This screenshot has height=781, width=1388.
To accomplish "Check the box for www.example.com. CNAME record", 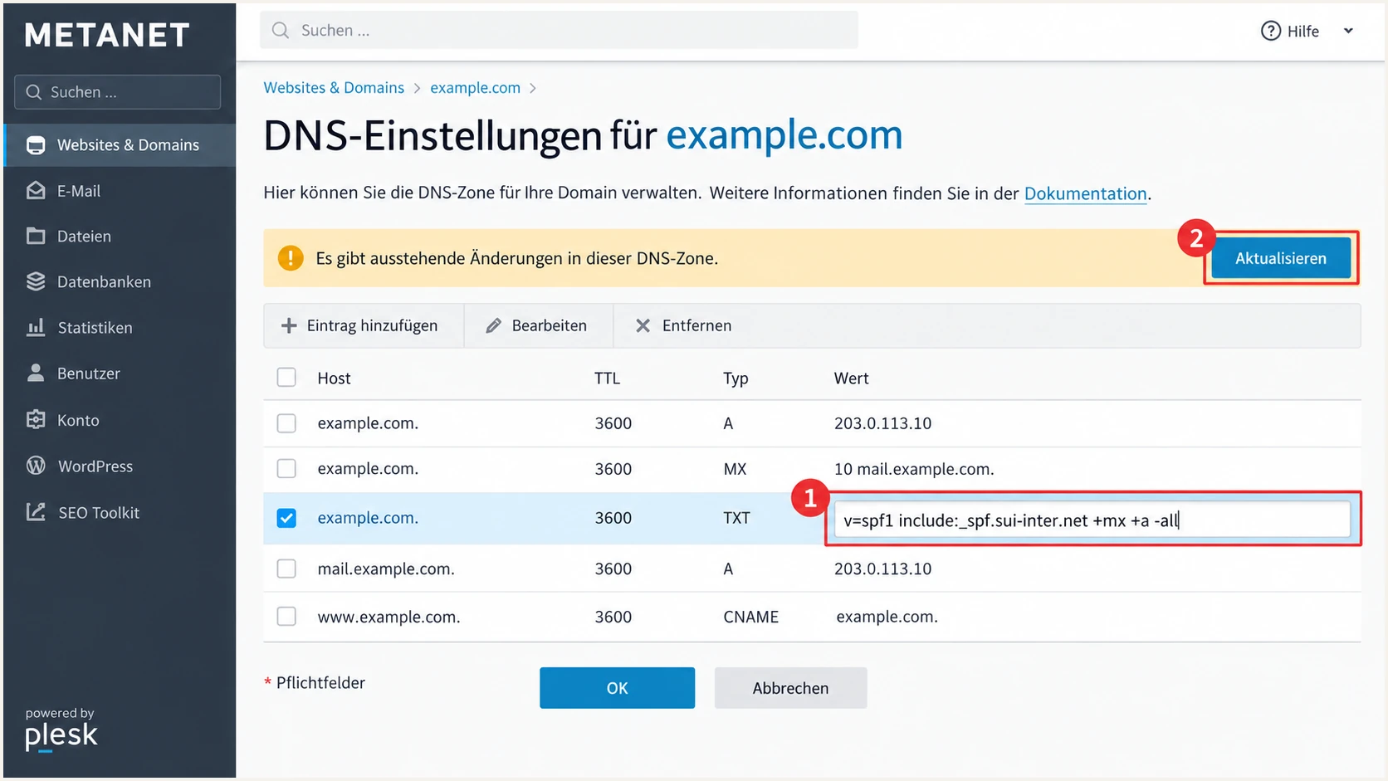I will point(286,617).
